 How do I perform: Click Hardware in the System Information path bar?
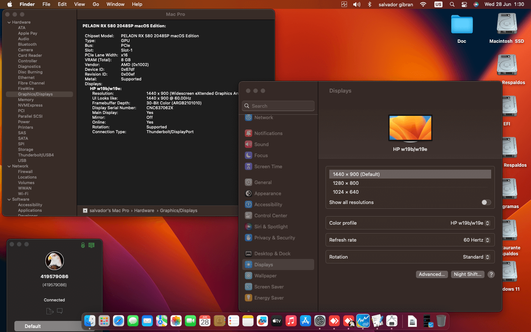pos(144,211)
